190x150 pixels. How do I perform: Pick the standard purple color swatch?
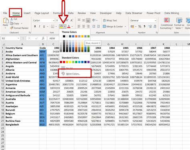[x=89, y=62]
